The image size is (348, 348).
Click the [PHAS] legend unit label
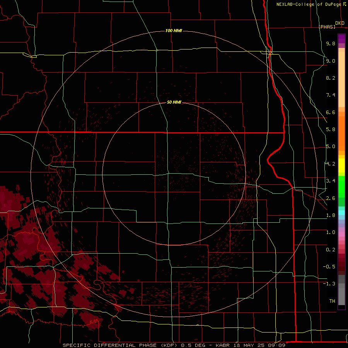click(x=327, y=27)
